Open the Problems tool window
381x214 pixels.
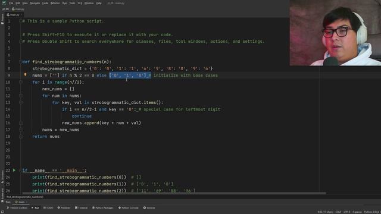64,207
